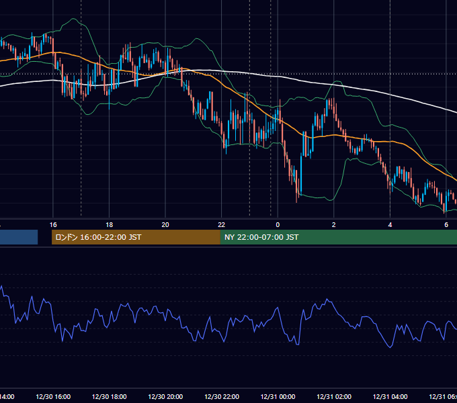Click the NY 22:00-07:00 JST session bar
Screen dimensions: 457x403
tap(338, 237)
